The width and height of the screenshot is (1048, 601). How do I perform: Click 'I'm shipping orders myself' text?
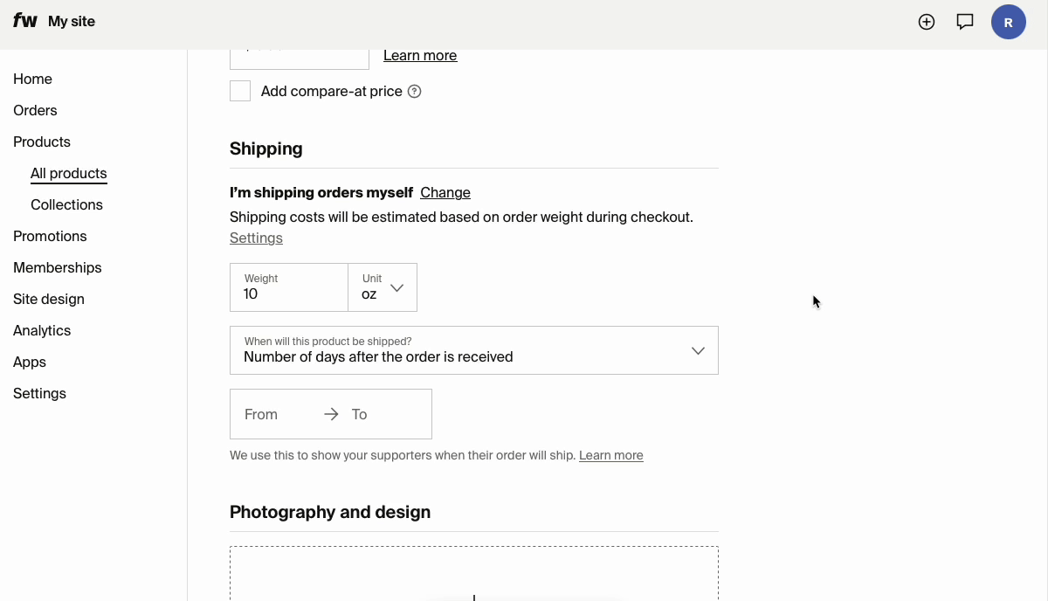click(321, 192)
